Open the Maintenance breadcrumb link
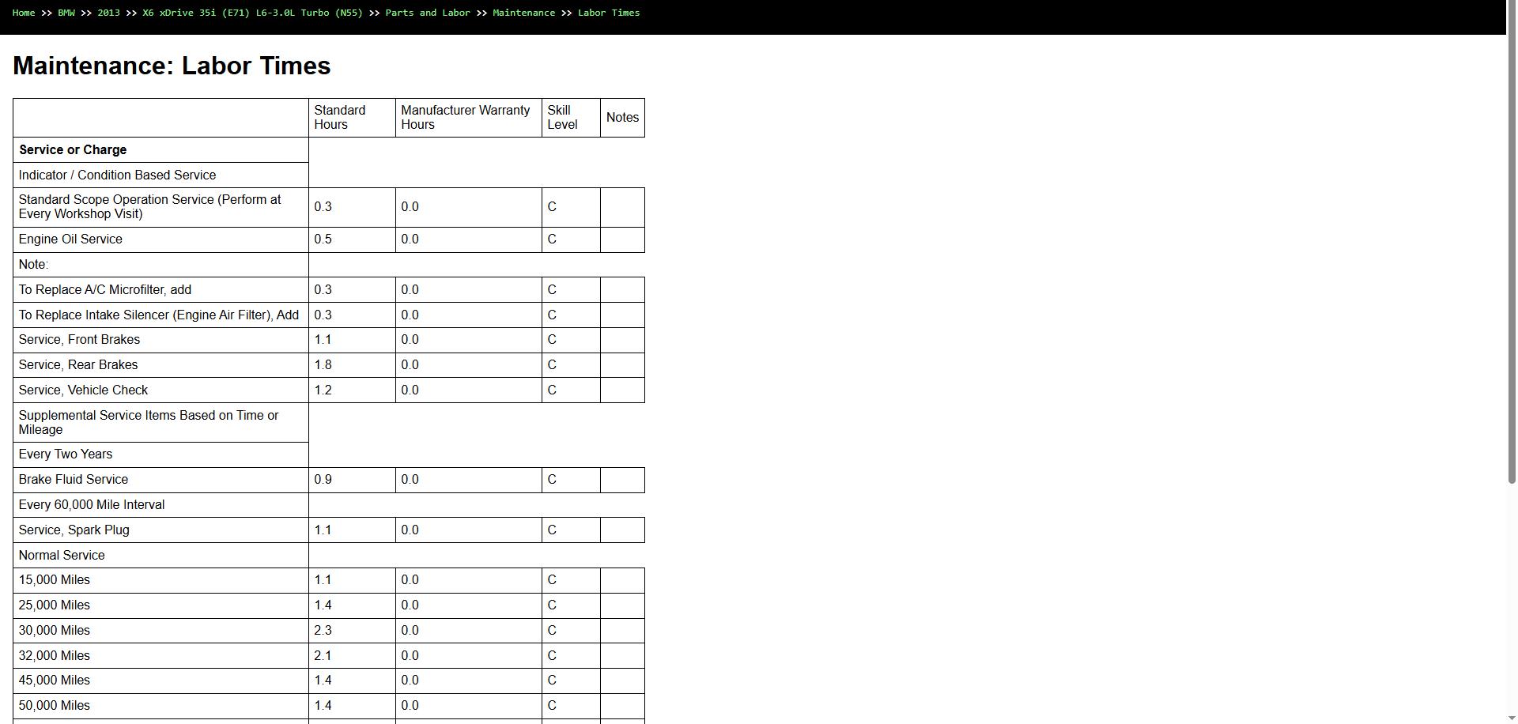This screenshot has height=724, width=1518. pos(523,13)
